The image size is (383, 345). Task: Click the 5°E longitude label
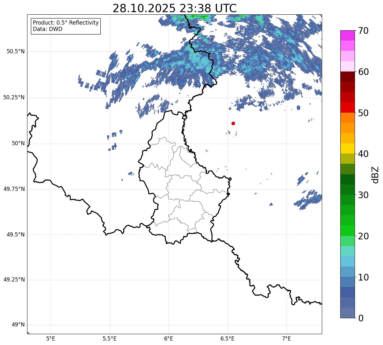51,338
